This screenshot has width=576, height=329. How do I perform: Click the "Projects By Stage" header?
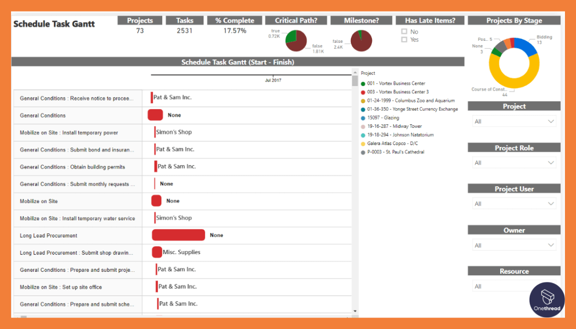click(x=514, y=20)
